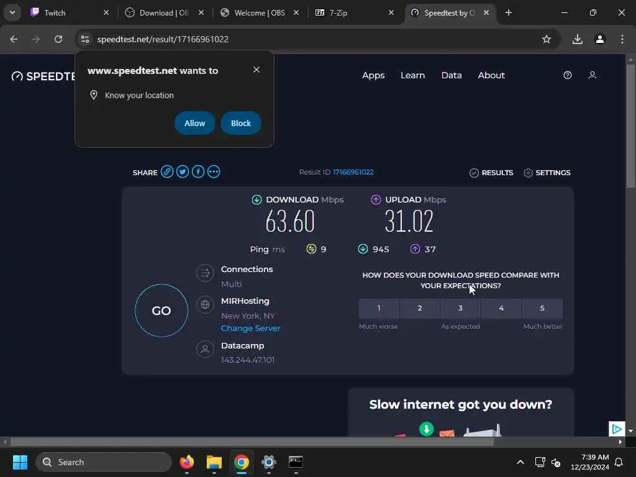636x477 pixels.
Task: Rate download speed as 1 Much worse
Action: point(379,308)
